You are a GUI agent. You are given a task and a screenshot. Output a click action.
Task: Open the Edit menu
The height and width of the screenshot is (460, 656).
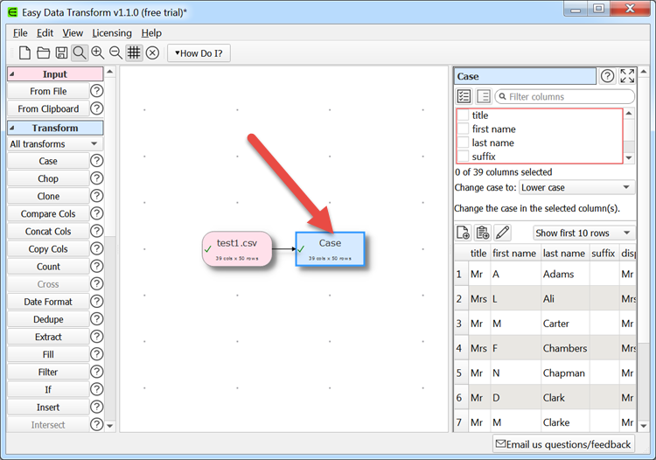point(45,33)
